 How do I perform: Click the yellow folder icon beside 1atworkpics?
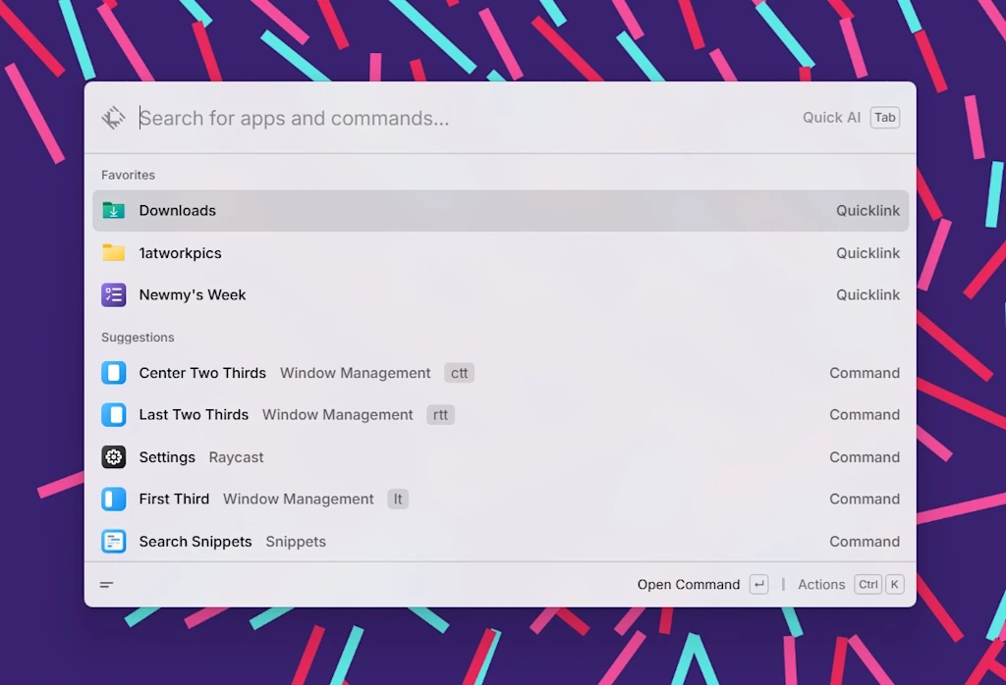[x=113, y=252]
